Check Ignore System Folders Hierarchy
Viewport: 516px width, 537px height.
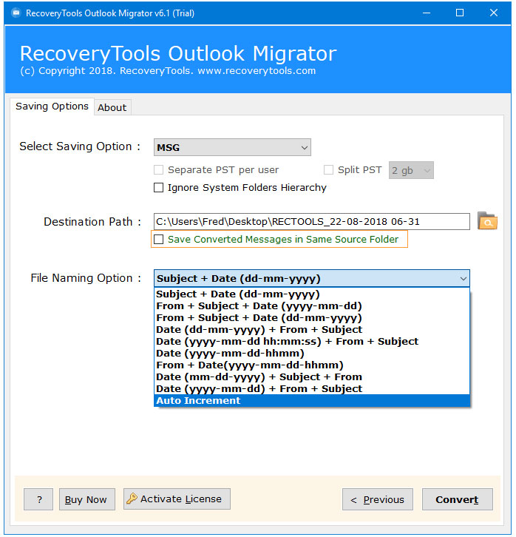click(158, 188)
